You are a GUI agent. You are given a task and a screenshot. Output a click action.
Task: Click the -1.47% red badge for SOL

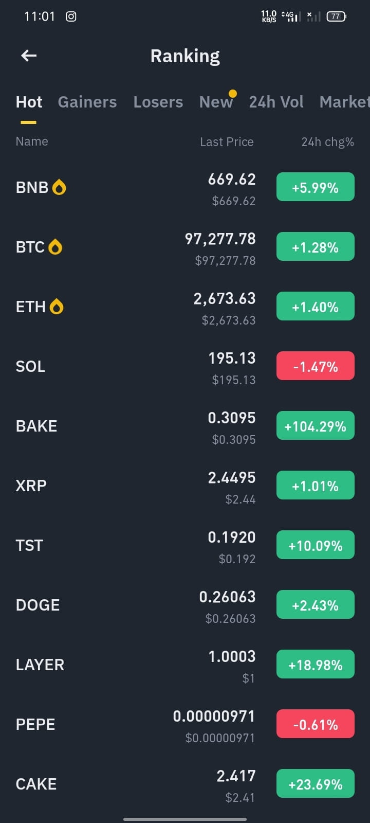pyautogui.click(x=316, y=366)
